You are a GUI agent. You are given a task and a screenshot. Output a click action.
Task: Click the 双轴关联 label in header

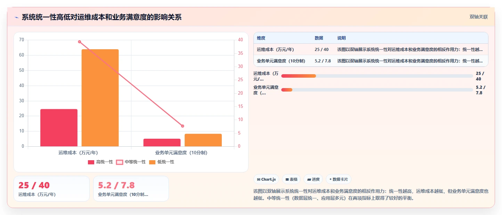click(x=479, y=17)
